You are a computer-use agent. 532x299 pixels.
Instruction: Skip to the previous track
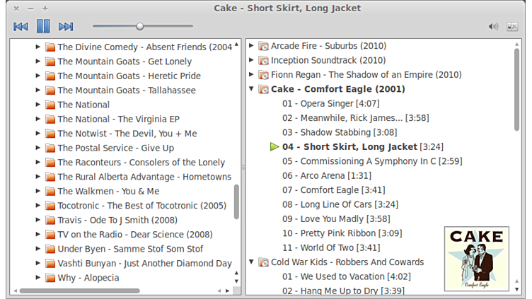(x=21, y=27)
